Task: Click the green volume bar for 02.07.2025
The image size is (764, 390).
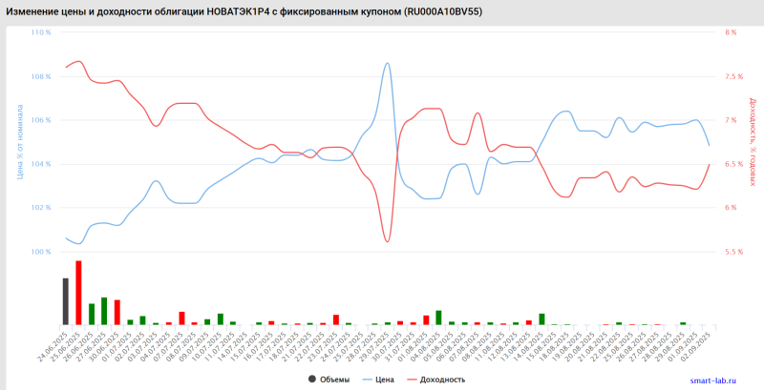Action: pyautogui.click(x=142, y=320)
